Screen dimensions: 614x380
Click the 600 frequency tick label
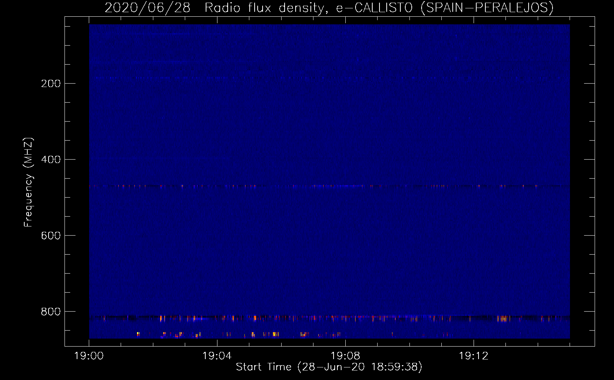coord(51,236)
